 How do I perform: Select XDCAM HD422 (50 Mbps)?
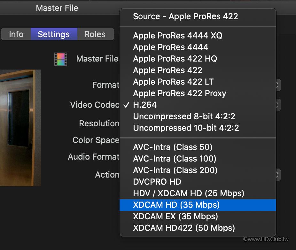point(198,228)
